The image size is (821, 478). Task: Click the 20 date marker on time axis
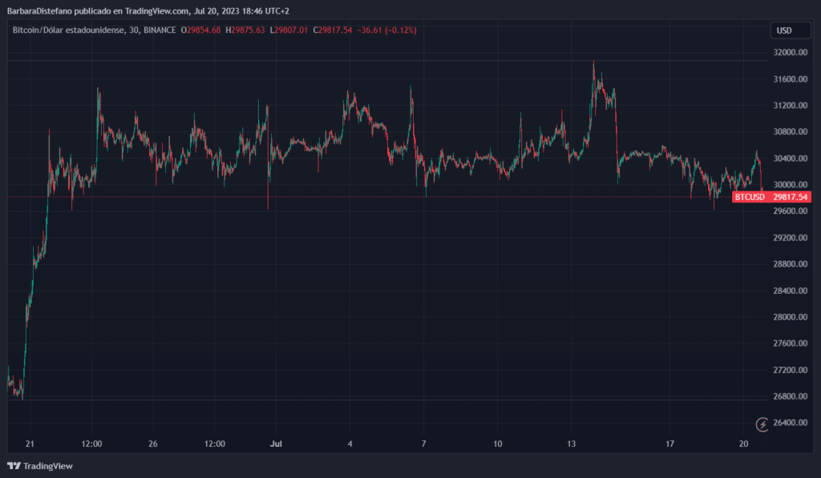743,444
